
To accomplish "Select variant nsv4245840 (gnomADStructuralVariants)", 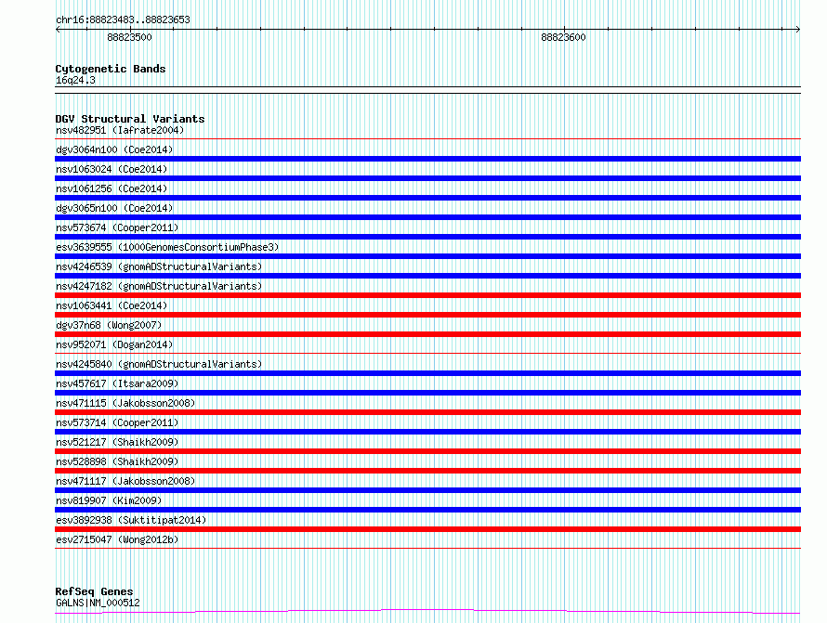I will pos(159,364).
